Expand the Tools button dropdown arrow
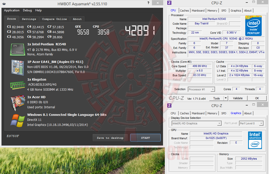The image size is (269, 174). tap(226, 98)
